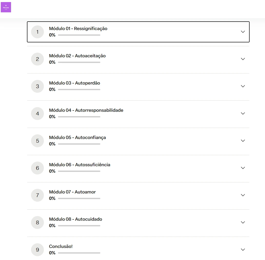Click the number 5 circle badge
Image resolution: width=265 pixels, height=260 pixels.
(37, 141)
